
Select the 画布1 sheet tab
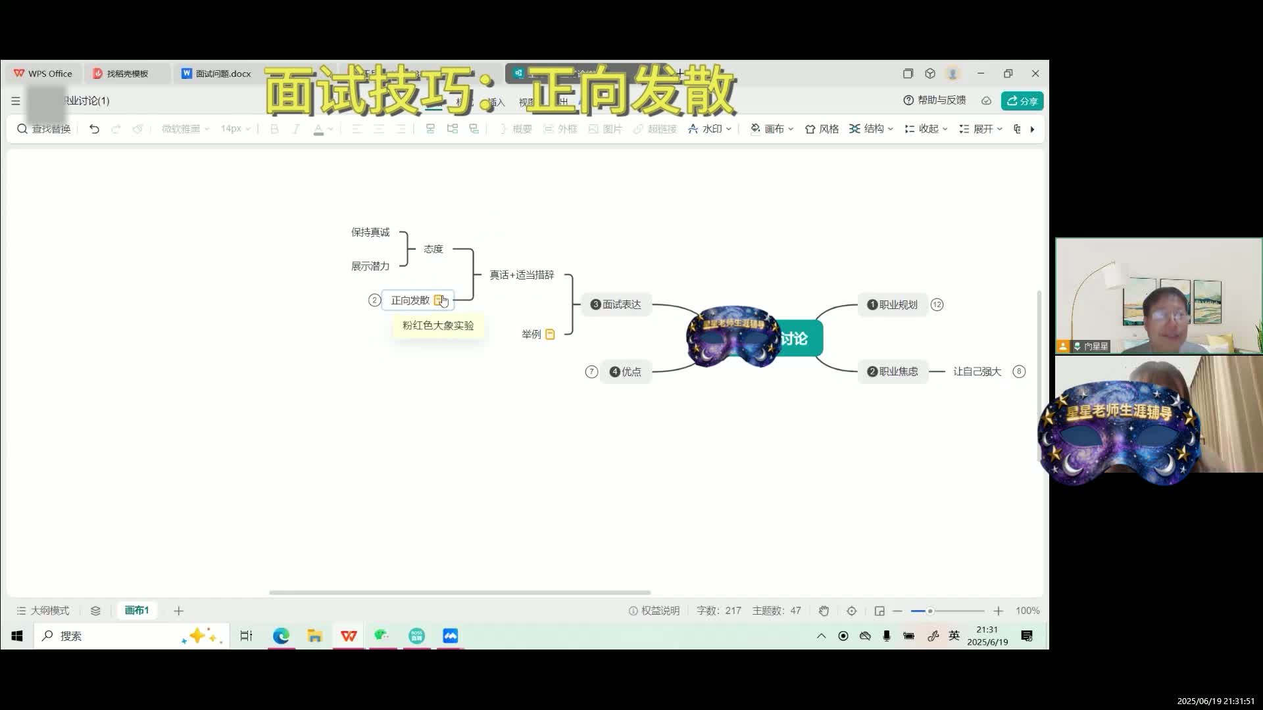click(137, 610)
